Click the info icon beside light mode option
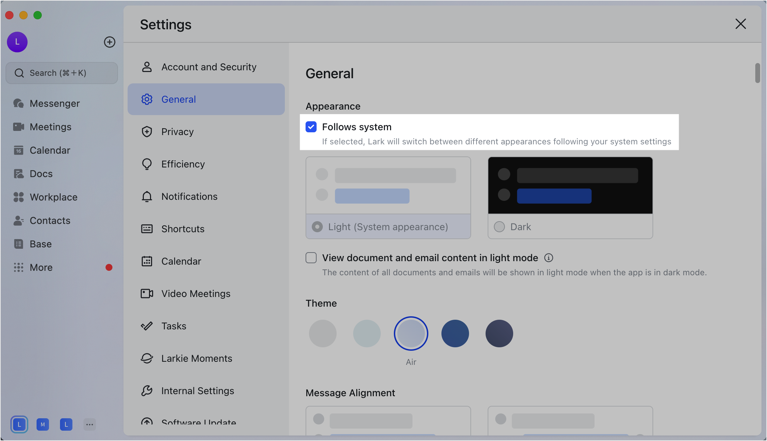The image size is (767, 441). click(x=549, y=258)
